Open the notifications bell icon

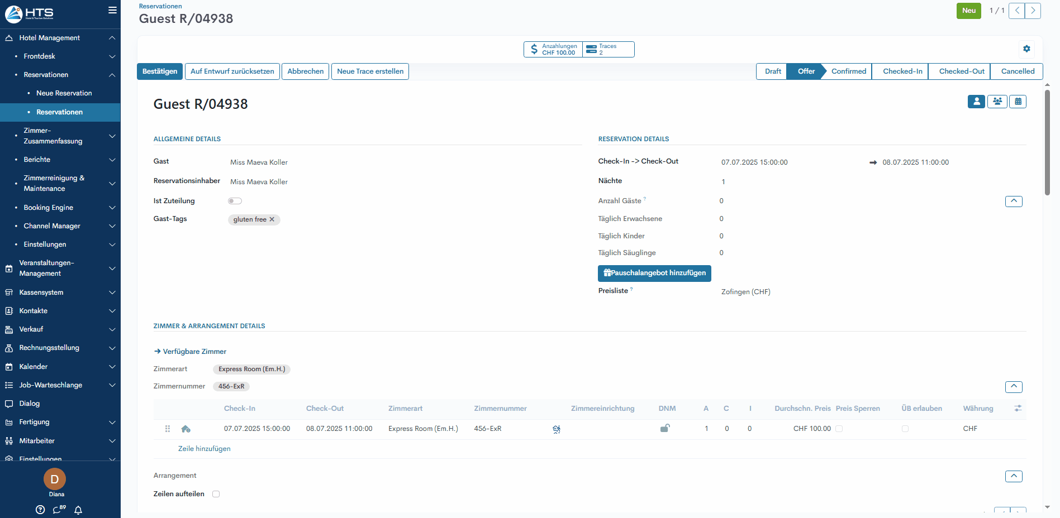coord(78,510)
